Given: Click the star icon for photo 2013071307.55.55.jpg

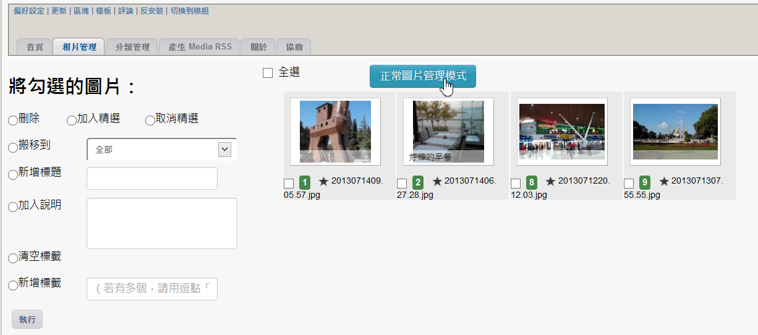Looking at the screenshot, I should 664,182.
